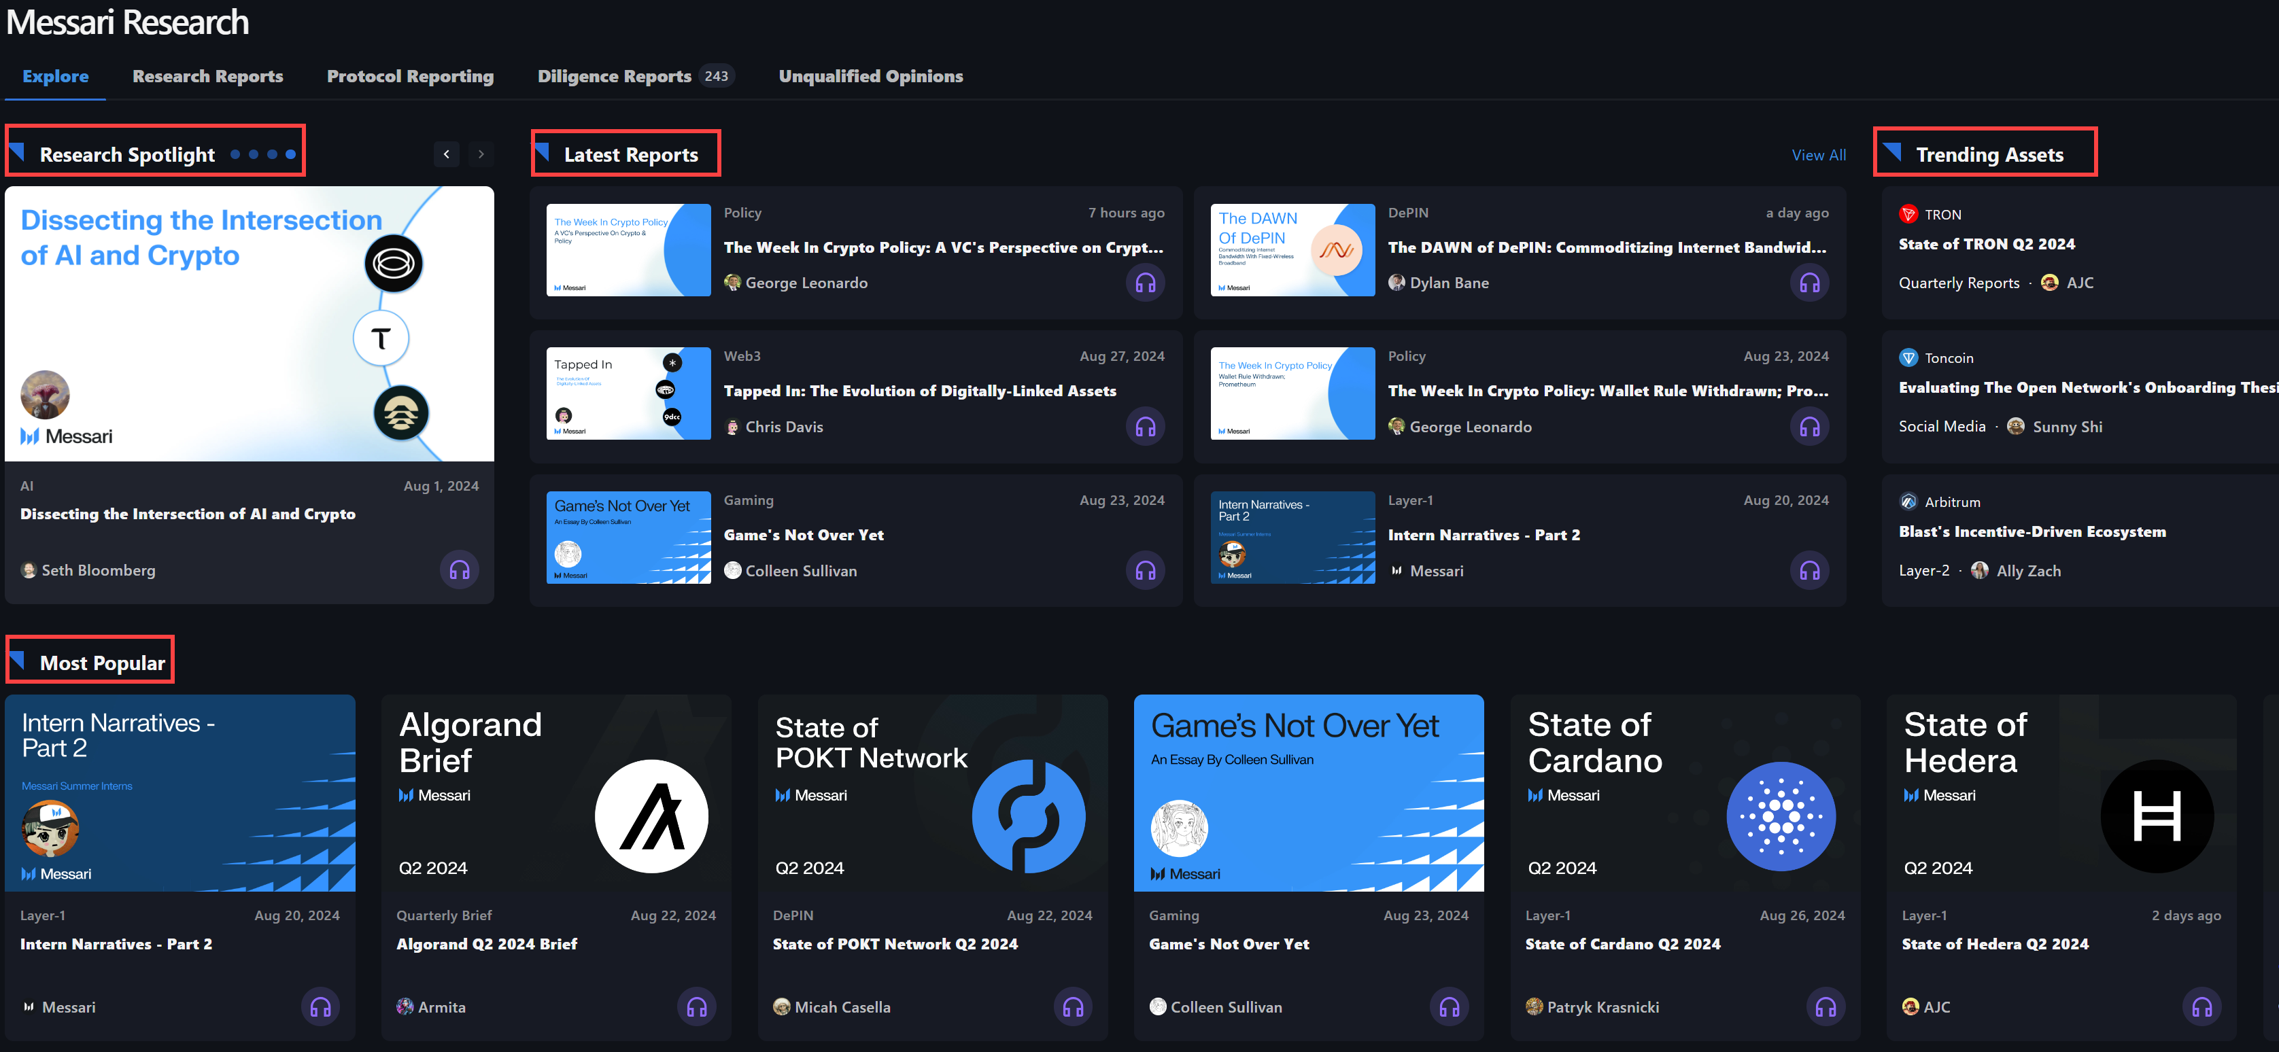The image size is (2279, 1052).
Task: Open the State of POKT Network thumbnail
Action: (x=933, y=793)
